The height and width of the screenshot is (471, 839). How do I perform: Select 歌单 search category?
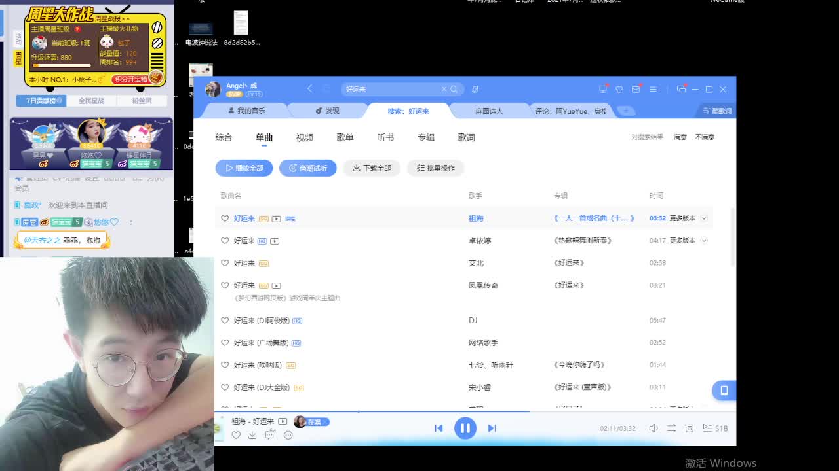(345, 137)
